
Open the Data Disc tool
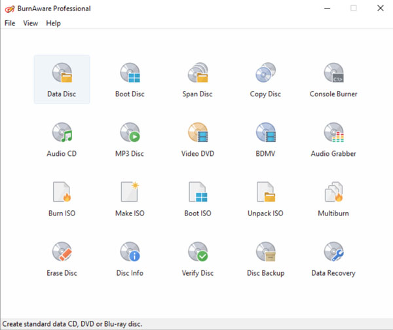click(x=62, y=79)
